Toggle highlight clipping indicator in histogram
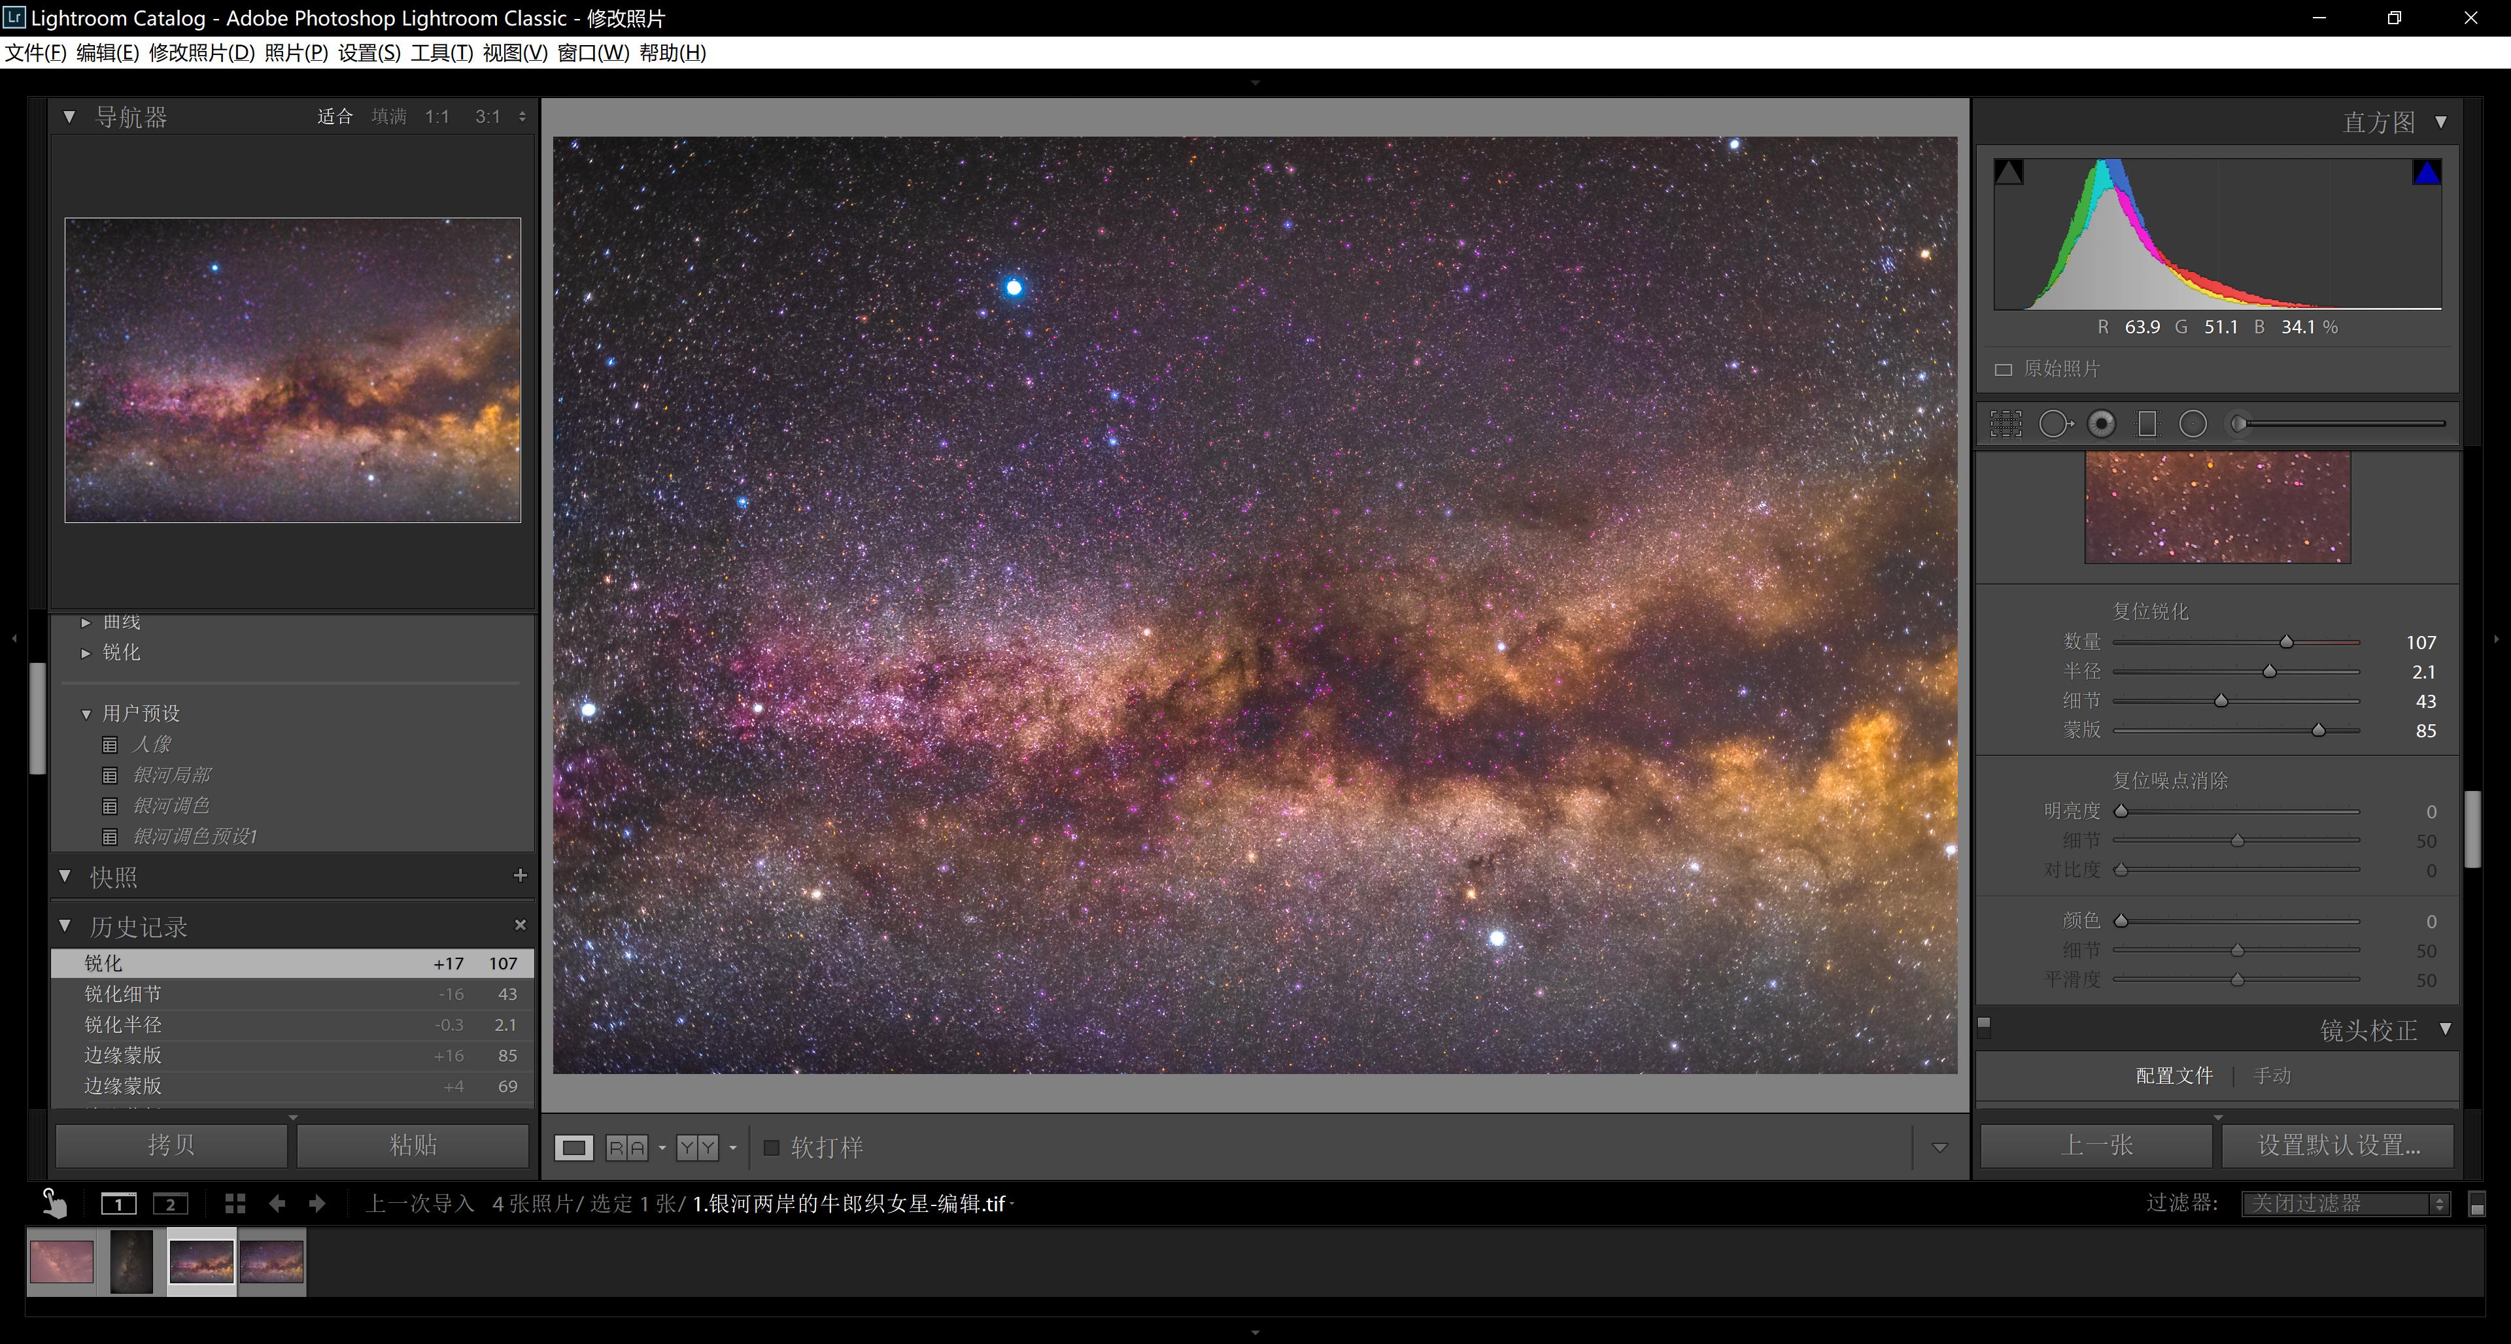The width and height of the screenshot is (2511, 1344). coord(2426,173)
